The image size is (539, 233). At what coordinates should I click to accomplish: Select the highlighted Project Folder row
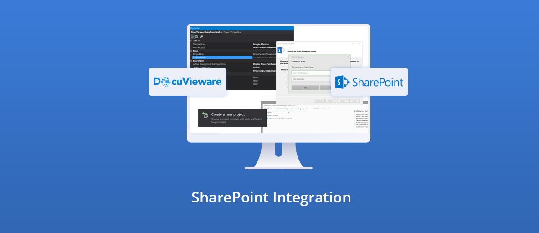tap(222, 57)
